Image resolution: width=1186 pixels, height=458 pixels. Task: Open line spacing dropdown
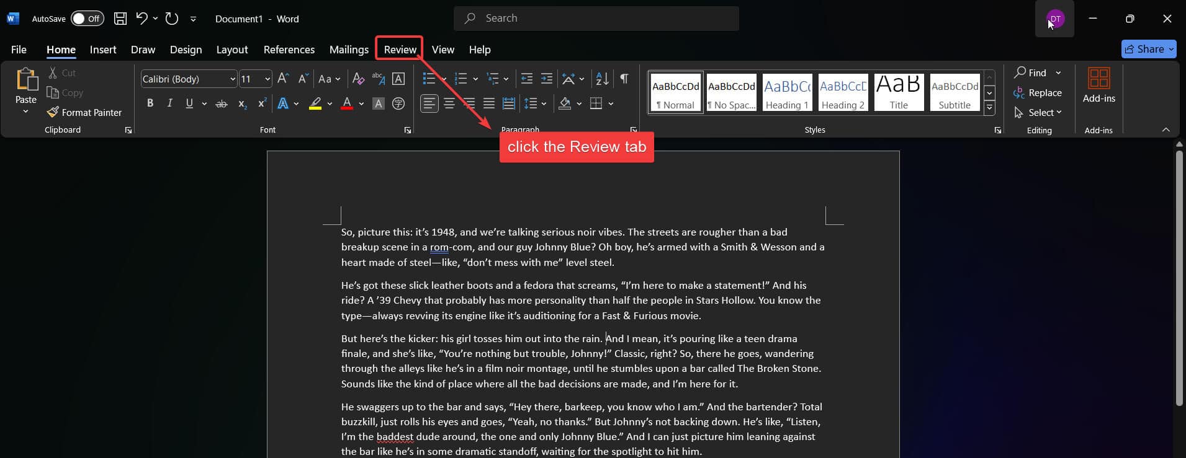[x=536, y=103]
